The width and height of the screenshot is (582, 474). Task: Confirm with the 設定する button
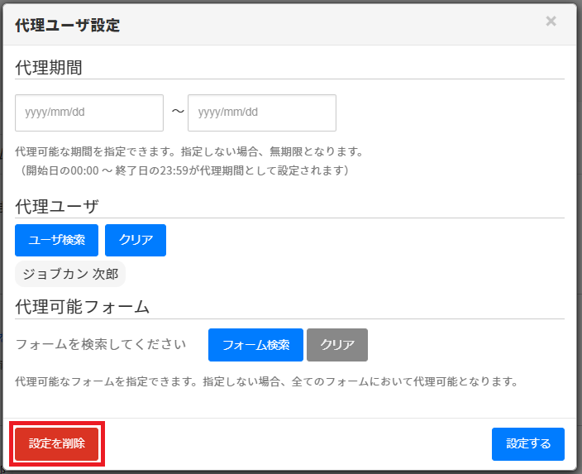pos(527,443)
